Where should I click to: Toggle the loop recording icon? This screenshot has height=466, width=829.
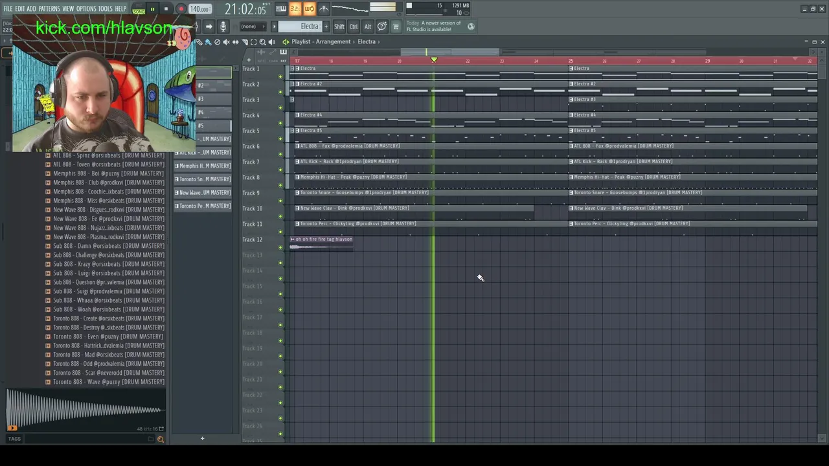point(310,9)
